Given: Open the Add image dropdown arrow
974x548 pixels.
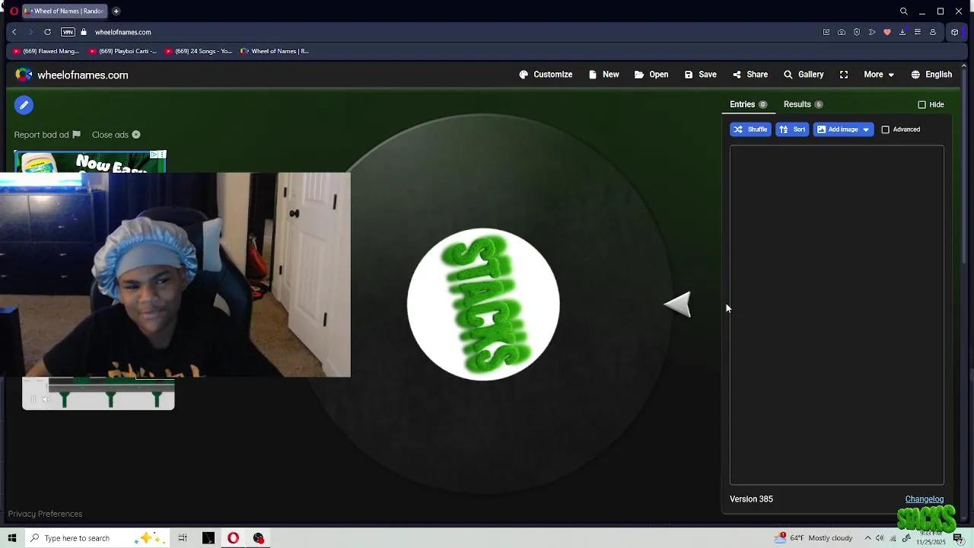Looking at the screenshot, I should pos(865,129).
